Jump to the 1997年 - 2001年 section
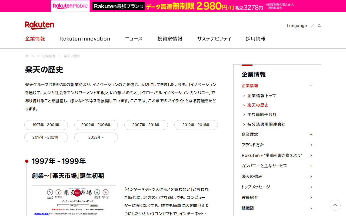The width and height of the screenshot is (346, 216). 46,125
